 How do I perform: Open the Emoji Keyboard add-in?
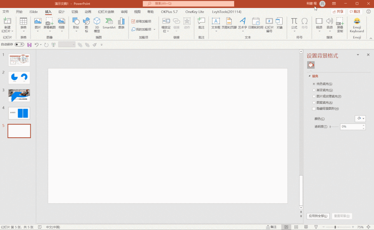pos(357,25)
